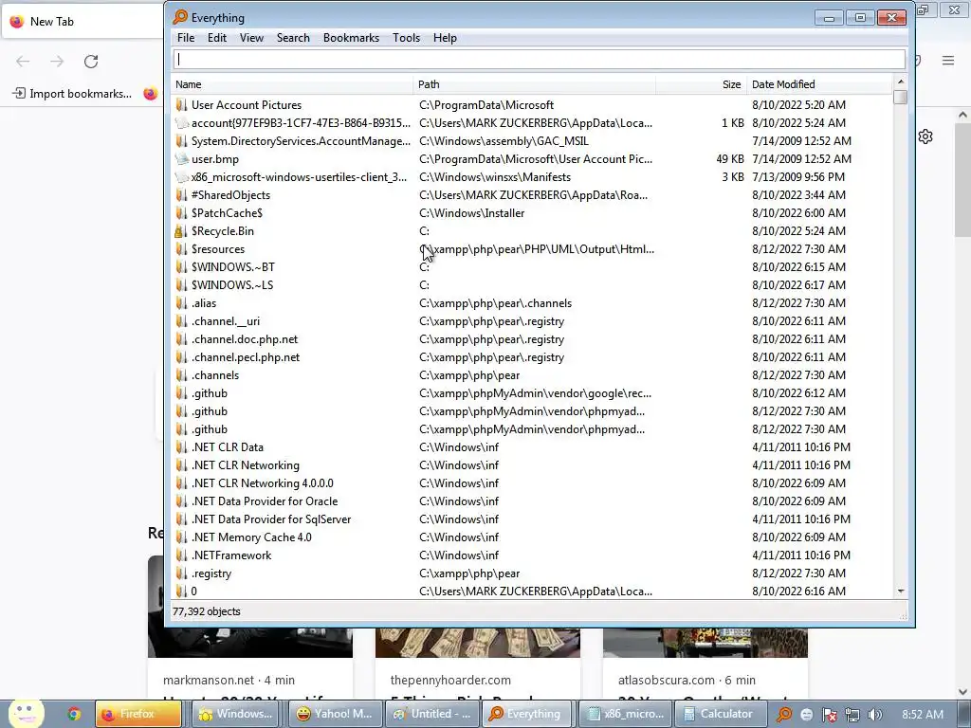Click the scroll up arrow in results list

pos(901,82)
